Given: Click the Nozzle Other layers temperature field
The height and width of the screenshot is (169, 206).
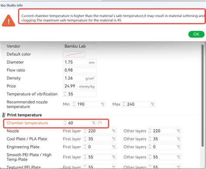Looking at the screenshot, I should 164,131.
